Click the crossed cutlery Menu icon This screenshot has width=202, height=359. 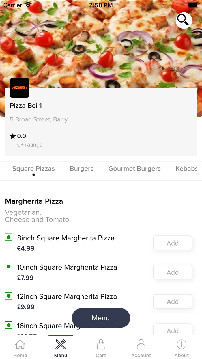[x=60, y=344]
